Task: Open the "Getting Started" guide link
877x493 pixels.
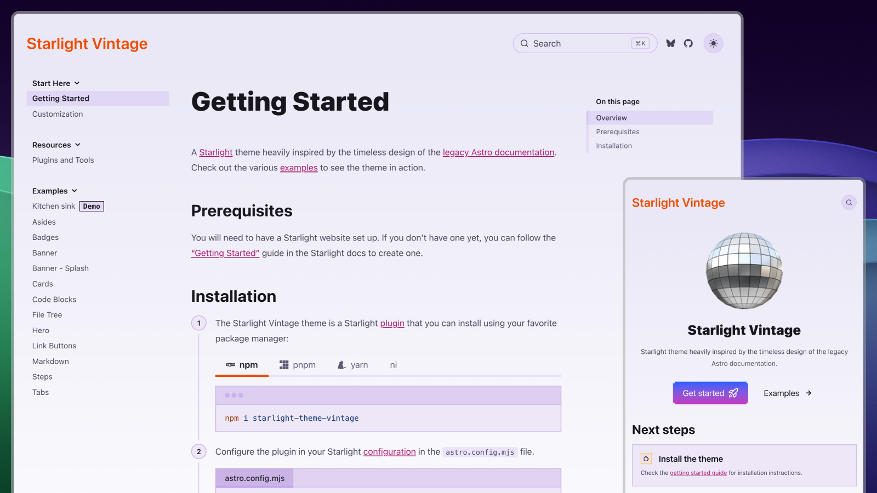Action: point(225,253)
